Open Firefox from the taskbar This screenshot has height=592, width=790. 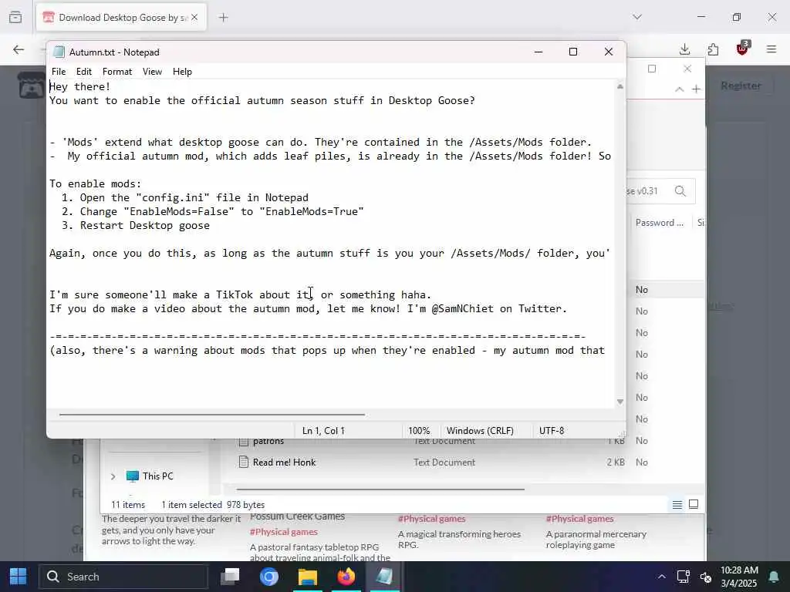(346, 577)
